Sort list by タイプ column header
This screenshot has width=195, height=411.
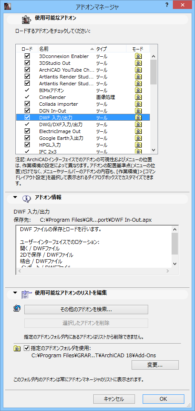click(x=111, y=49)
